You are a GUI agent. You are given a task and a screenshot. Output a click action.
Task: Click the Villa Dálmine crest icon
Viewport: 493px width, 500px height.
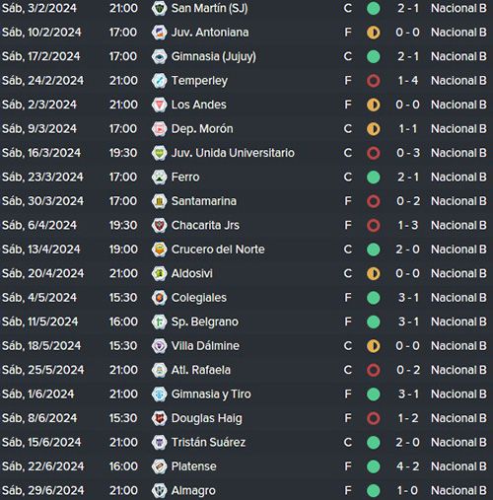click(x=159, y=346)
